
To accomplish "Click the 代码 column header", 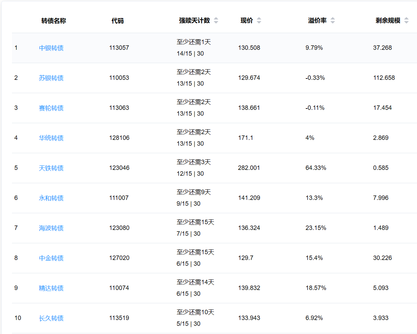I will point(117,21).
